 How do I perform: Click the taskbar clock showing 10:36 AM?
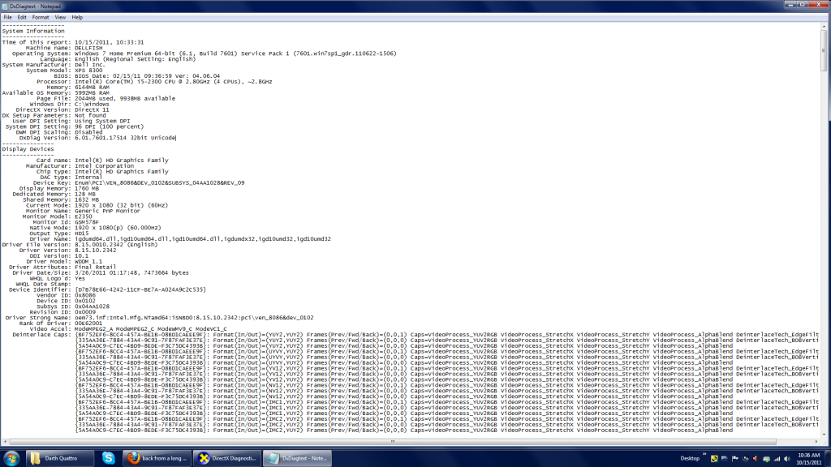pyautogui.click(x=809, y=459)
